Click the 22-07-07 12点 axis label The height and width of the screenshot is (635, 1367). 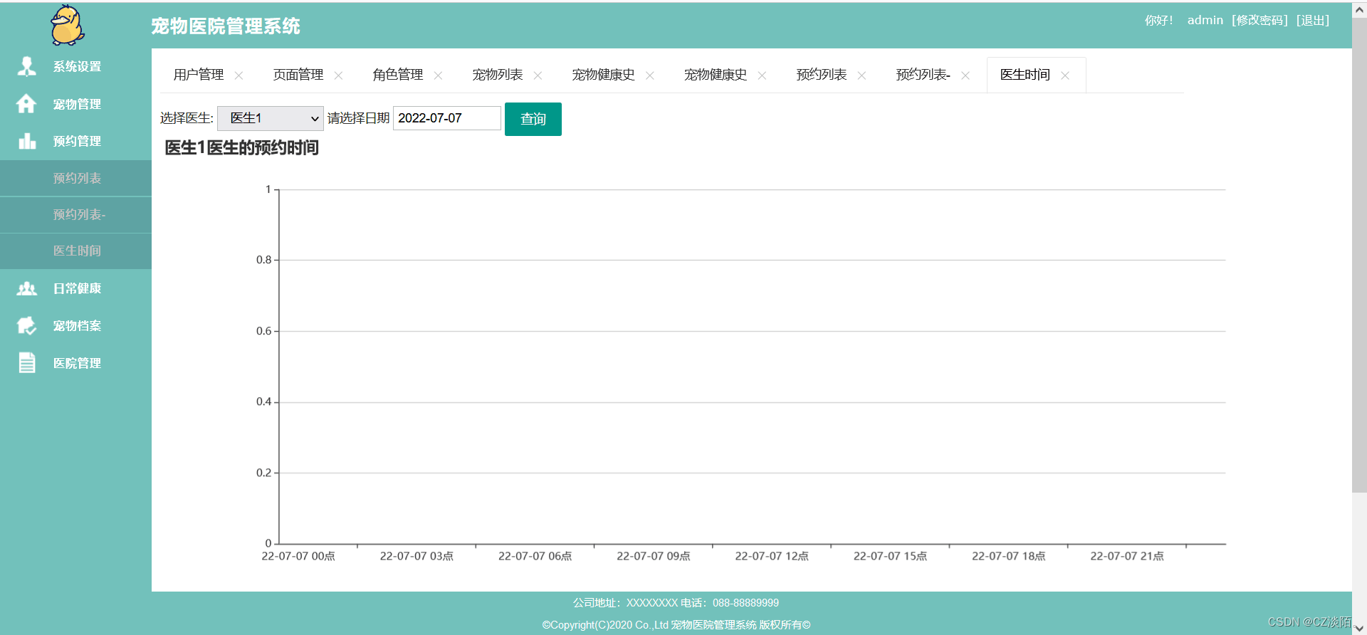772,556
